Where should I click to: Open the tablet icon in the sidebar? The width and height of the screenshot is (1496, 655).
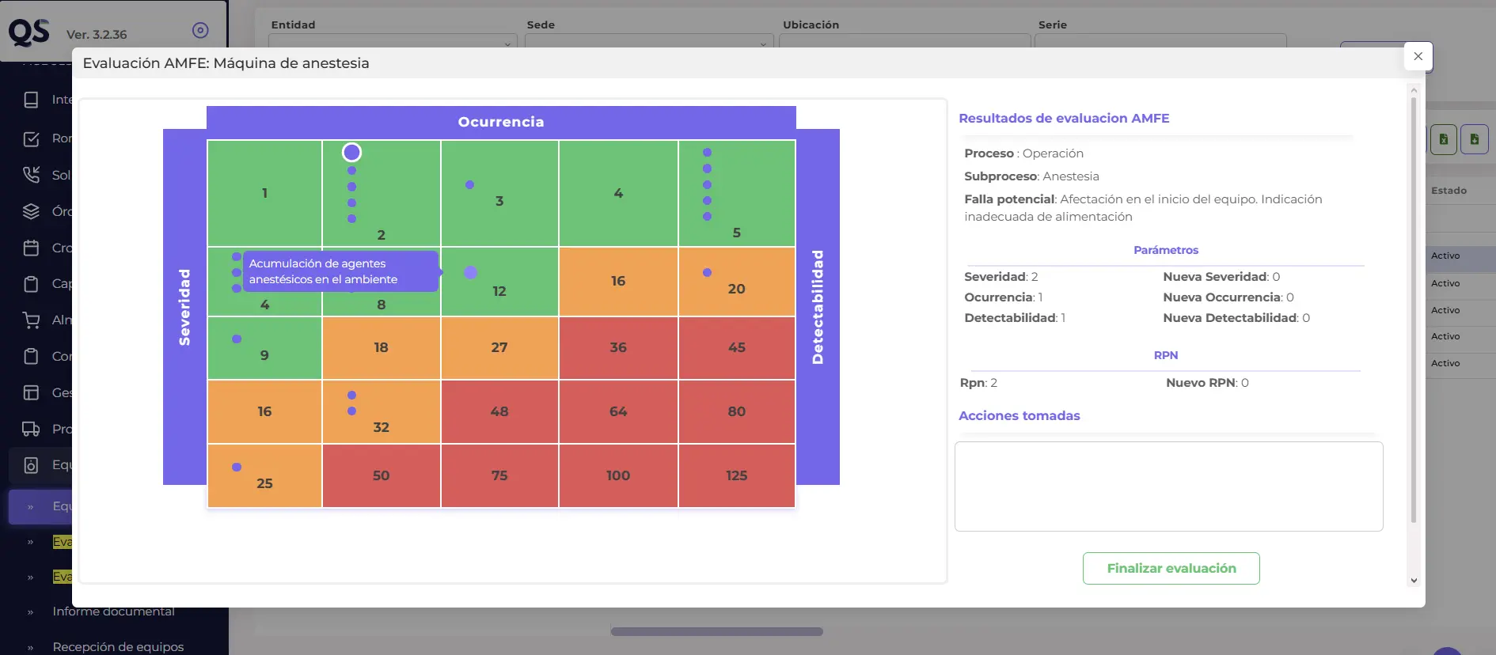click(x=31, y=100)
